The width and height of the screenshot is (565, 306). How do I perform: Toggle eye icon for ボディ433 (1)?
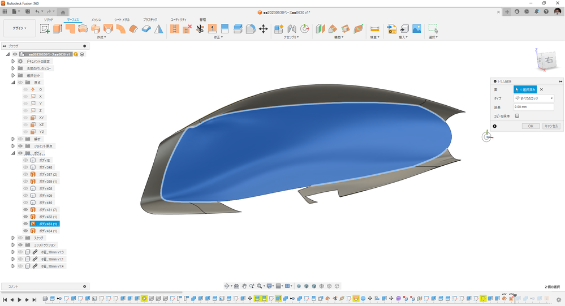point(25,224)
